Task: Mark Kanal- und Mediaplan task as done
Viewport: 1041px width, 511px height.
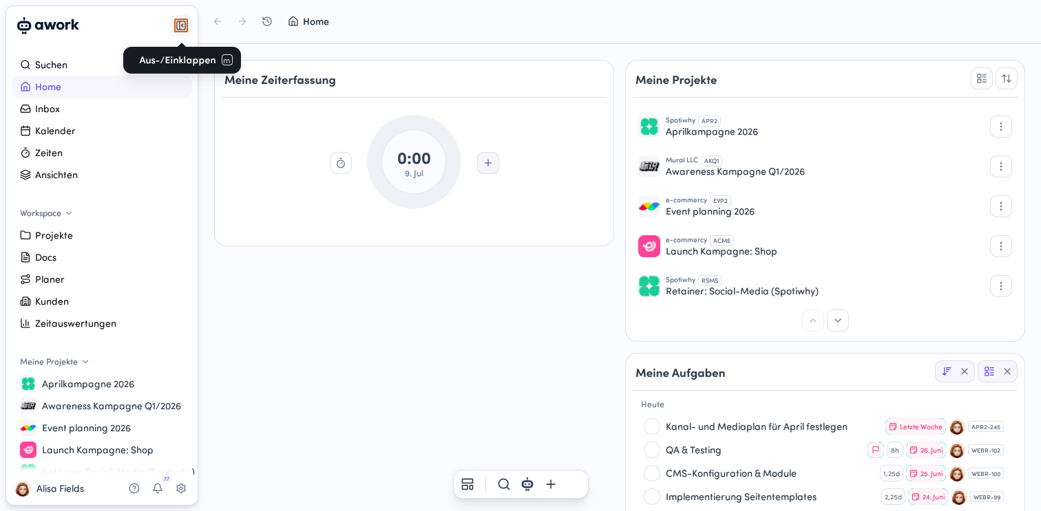Action: [x=652, y=426]
